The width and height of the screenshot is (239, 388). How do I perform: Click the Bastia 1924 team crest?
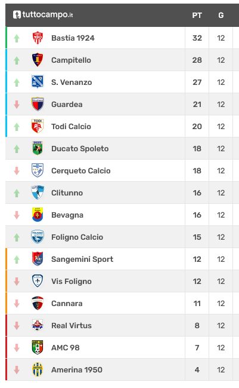(38, 38)
